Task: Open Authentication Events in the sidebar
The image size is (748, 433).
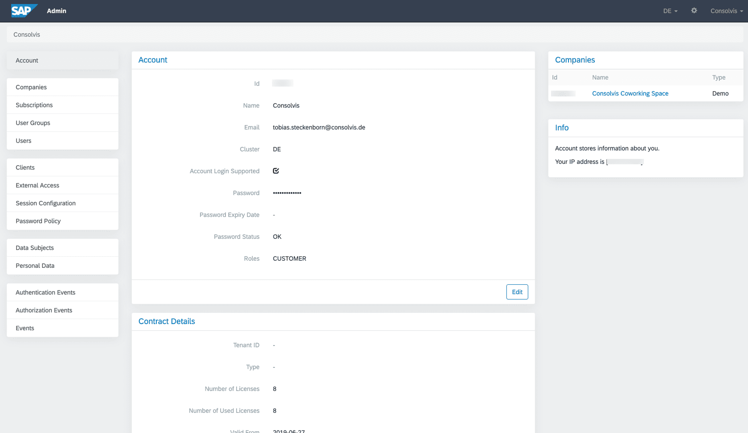Action: click(x=63, y=292)
